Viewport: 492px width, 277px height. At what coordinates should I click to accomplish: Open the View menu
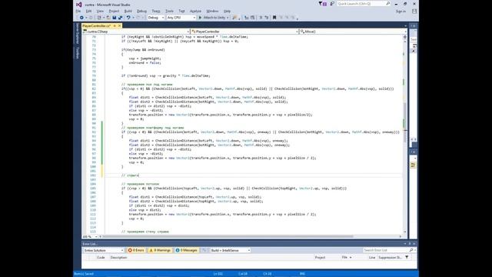(x=100, y=11)
